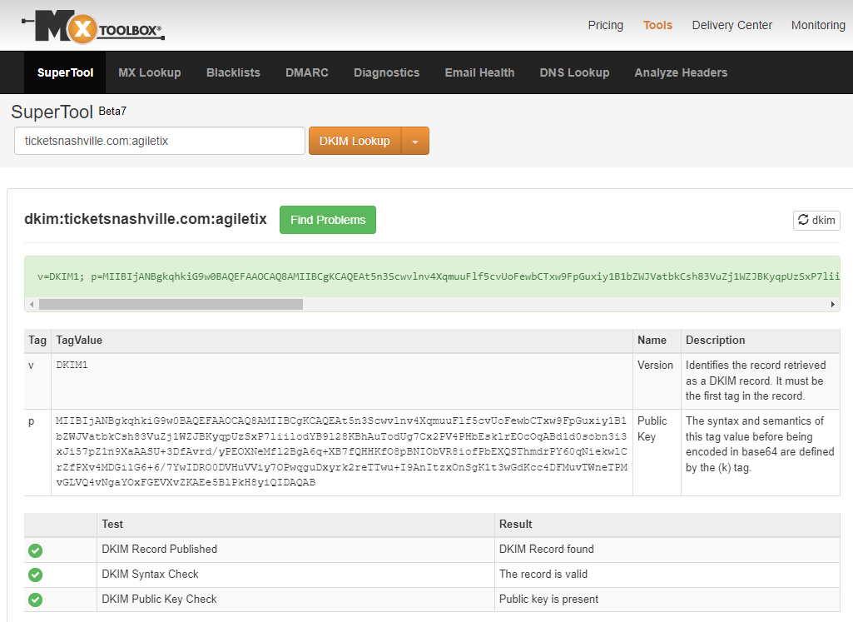Select the Diagnostics tab
The image size is (853, 622).
pyautogui.click(x=387, y=72)
